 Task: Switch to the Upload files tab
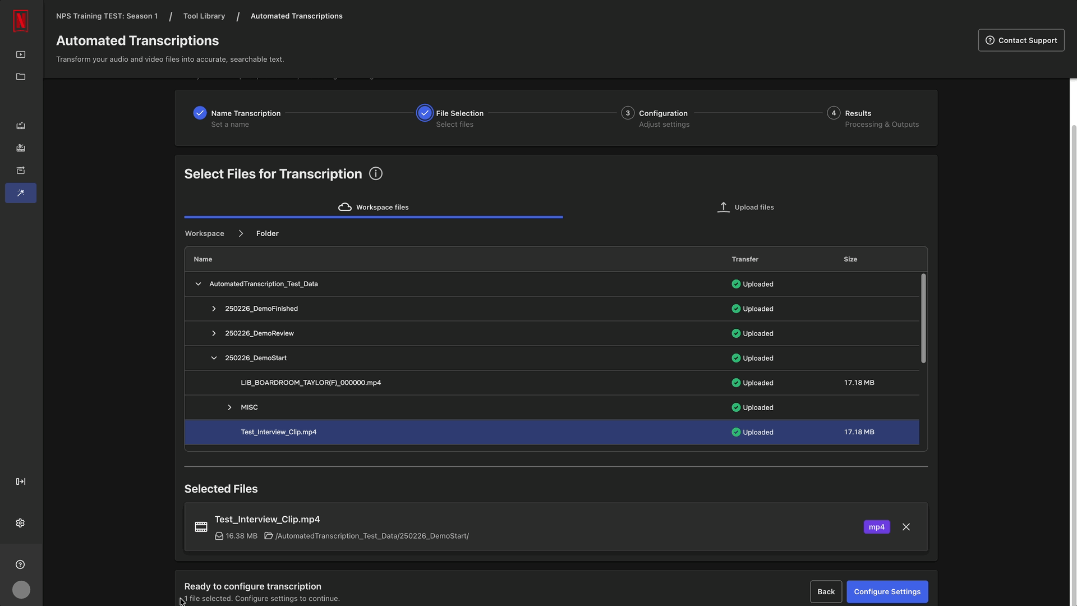pyautogui.click(x=745, y=207)
